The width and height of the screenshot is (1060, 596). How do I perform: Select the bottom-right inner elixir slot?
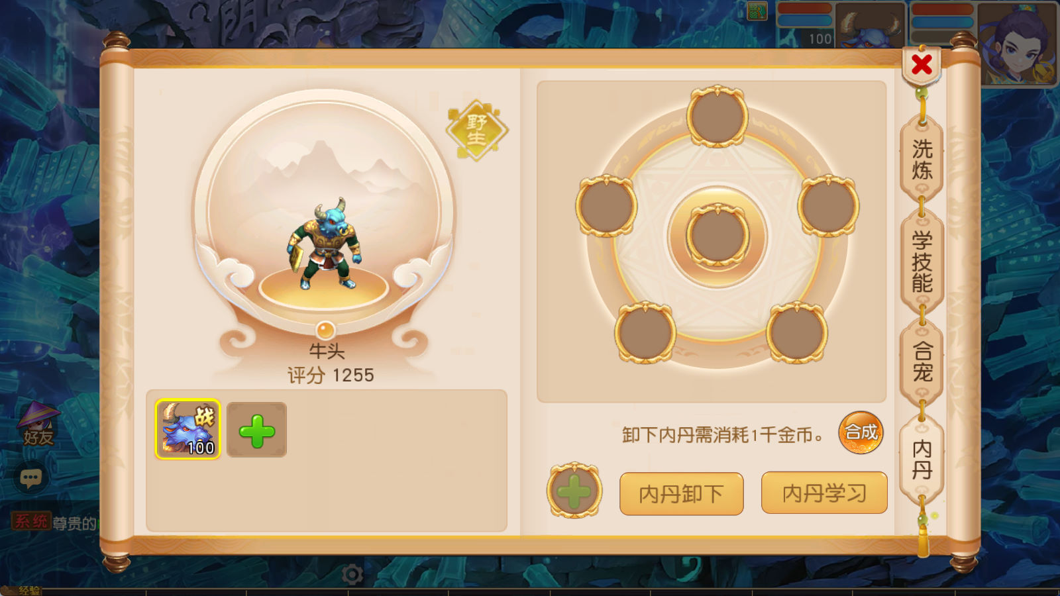[x=797, y=332]
